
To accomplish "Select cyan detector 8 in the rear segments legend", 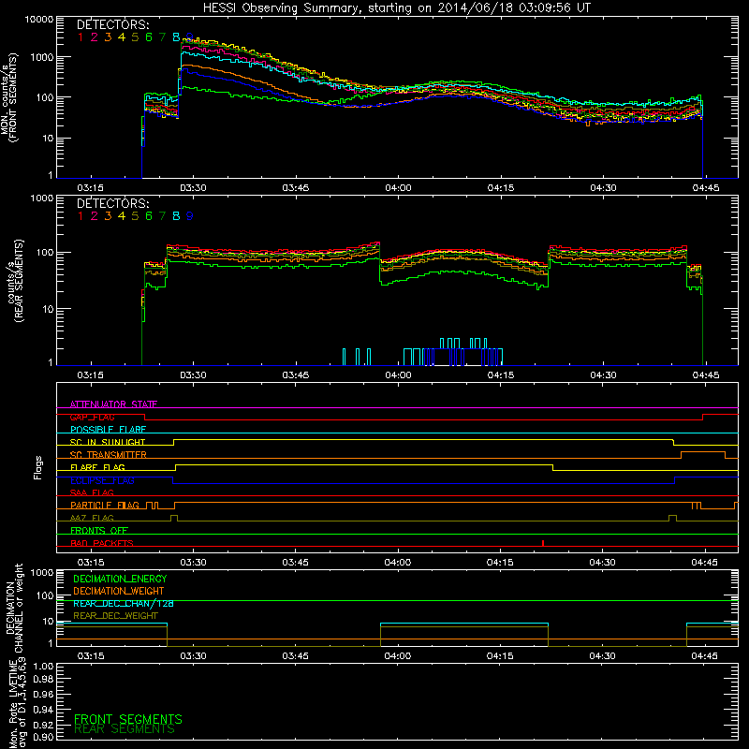I will point(176,216).
